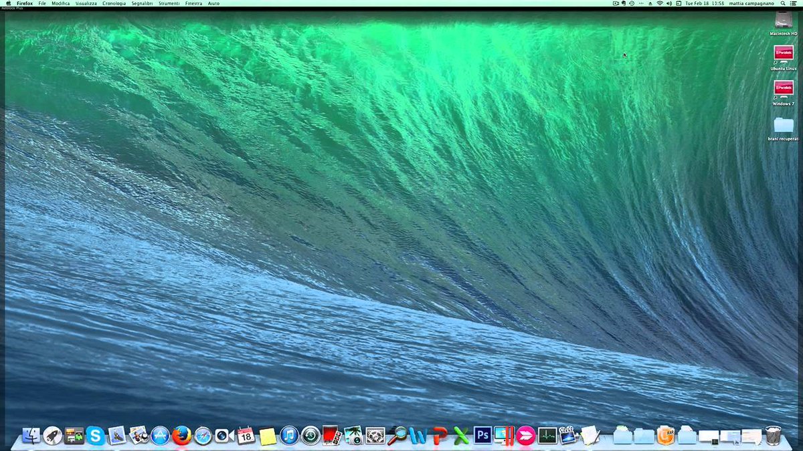This screenshot has width=803, height=451.
Task: Open the eject icon in menu bar
Action: (x=650, y=3)
